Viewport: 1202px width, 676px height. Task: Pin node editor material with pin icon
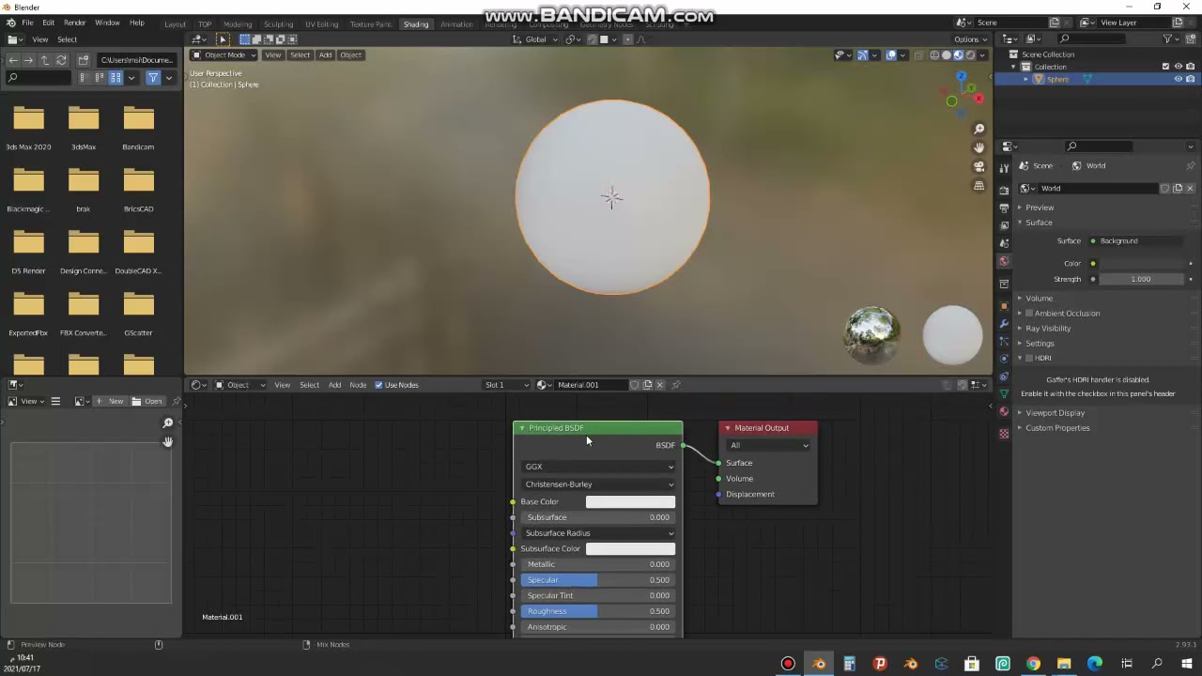676,385
